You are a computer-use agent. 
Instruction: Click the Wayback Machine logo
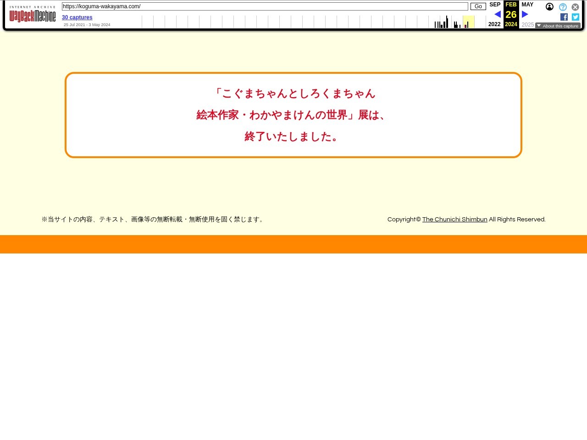coord(33,15)
